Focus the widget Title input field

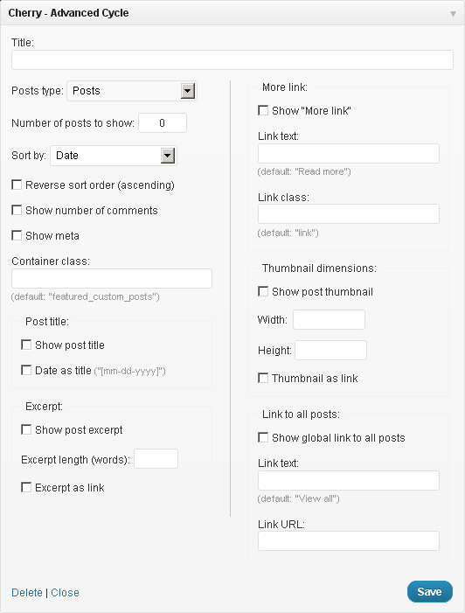pos(232,59)
